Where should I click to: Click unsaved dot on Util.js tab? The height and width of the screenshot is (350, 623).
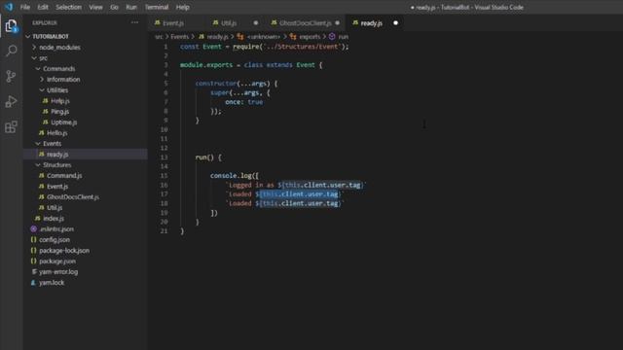[x=255, y=23]
